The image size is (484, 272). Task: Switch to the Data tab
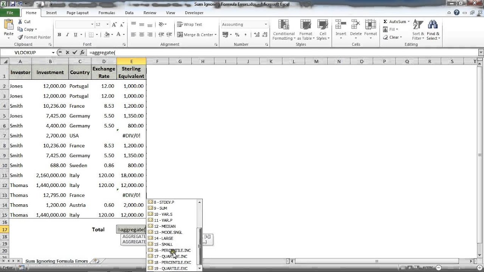click(x=129, y=12)
